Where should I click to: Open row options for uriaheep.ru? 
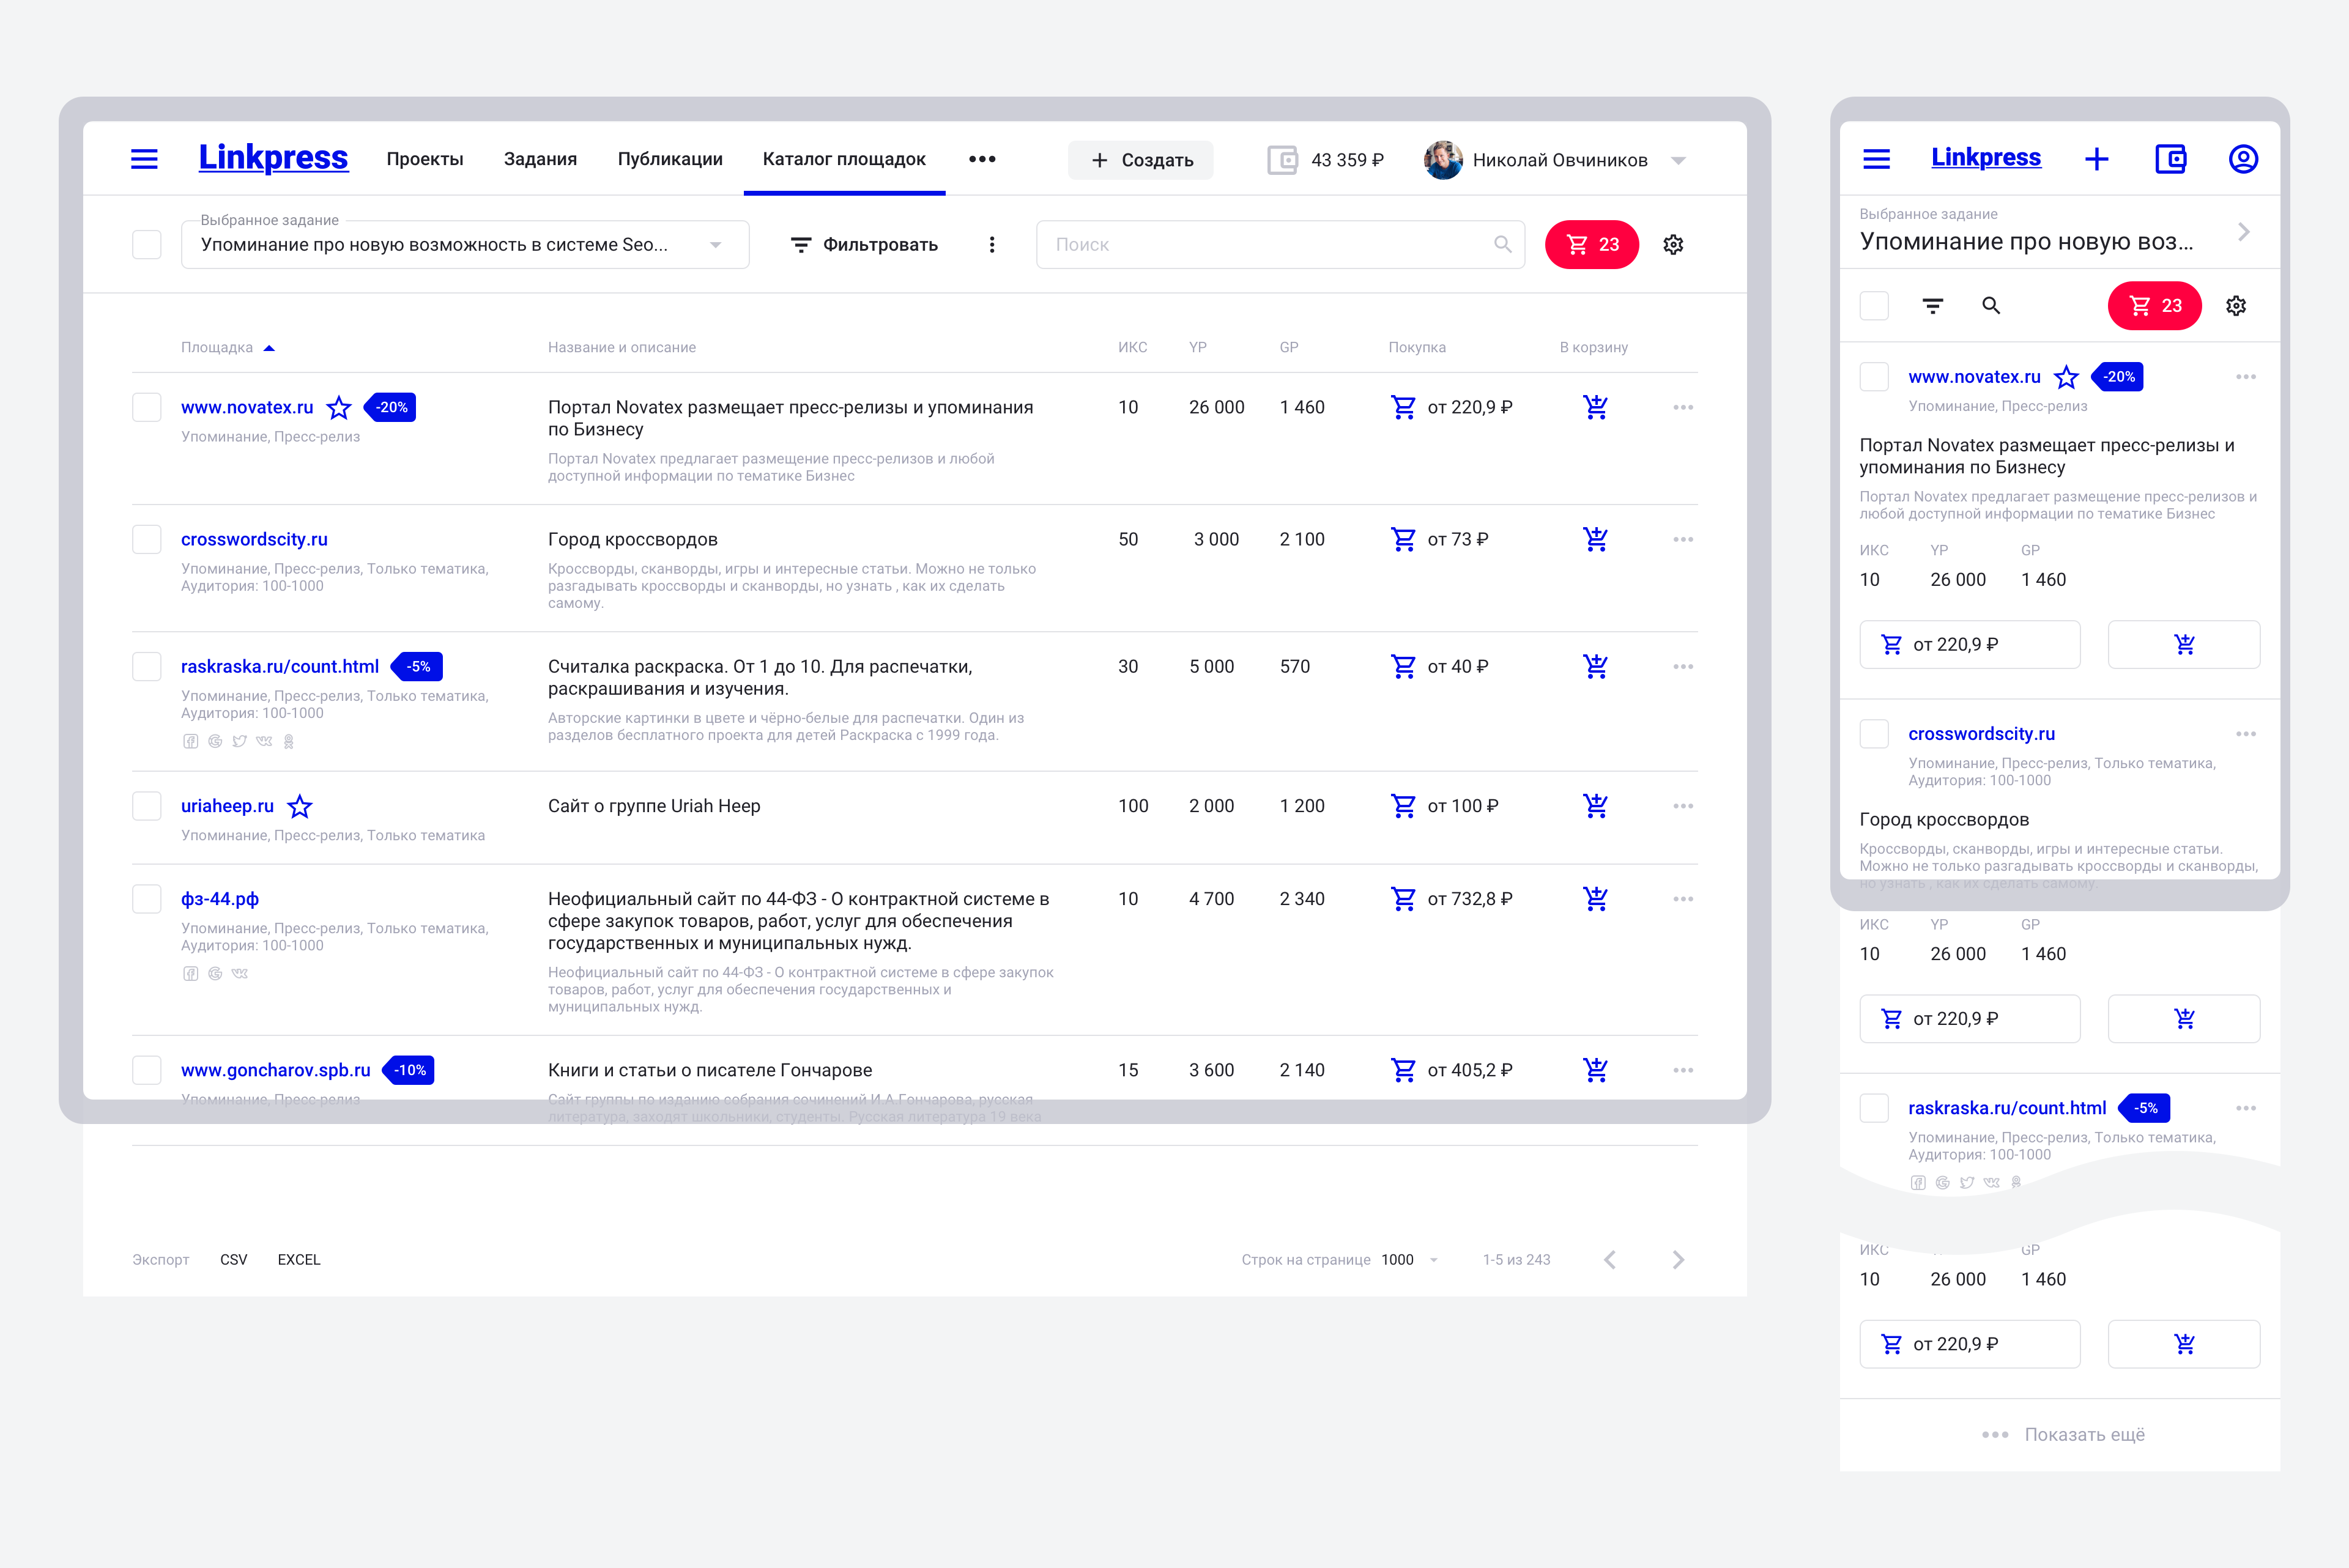pyautogui.click(x=1683, y=806)
